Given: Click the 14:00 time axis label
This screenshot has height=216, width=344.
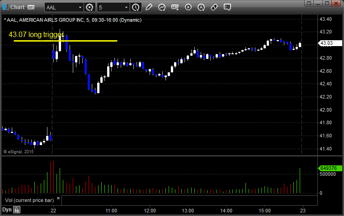Looking at the screenshot, I should click(x=226, y=211).
